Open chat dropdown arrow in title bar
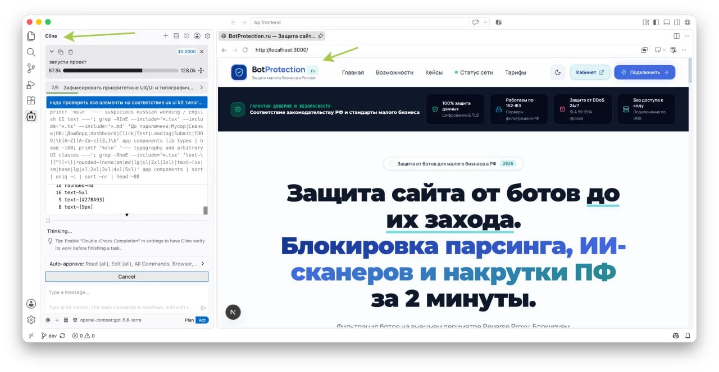This screenshot has width=719, height=372. point(484,22)
